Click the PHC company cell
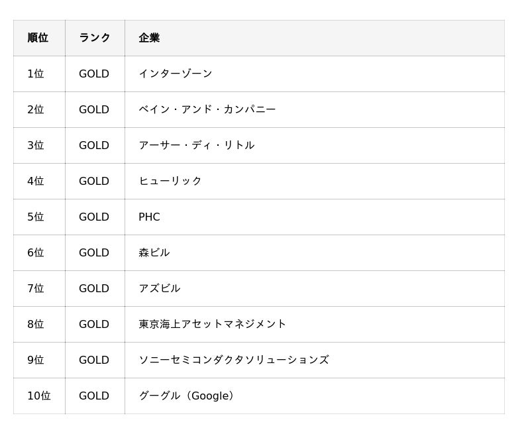The width and height of the screenshot is (530, 434). tap(149, 217)
